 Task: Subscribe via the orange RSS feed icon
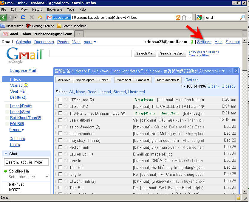(178, 17)
